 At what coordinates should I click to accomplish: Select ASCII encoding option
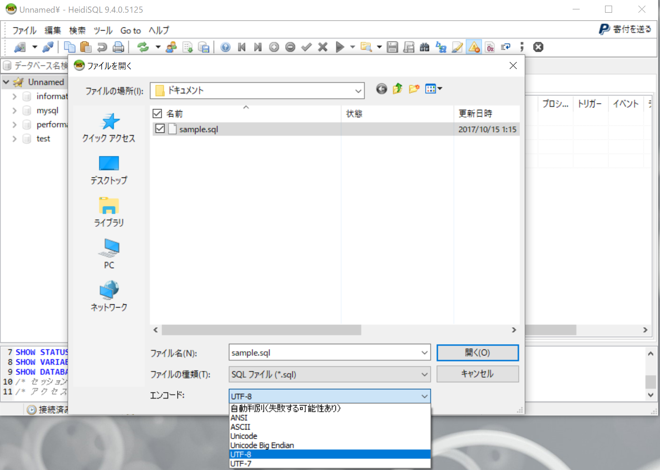tap(330, 427)
